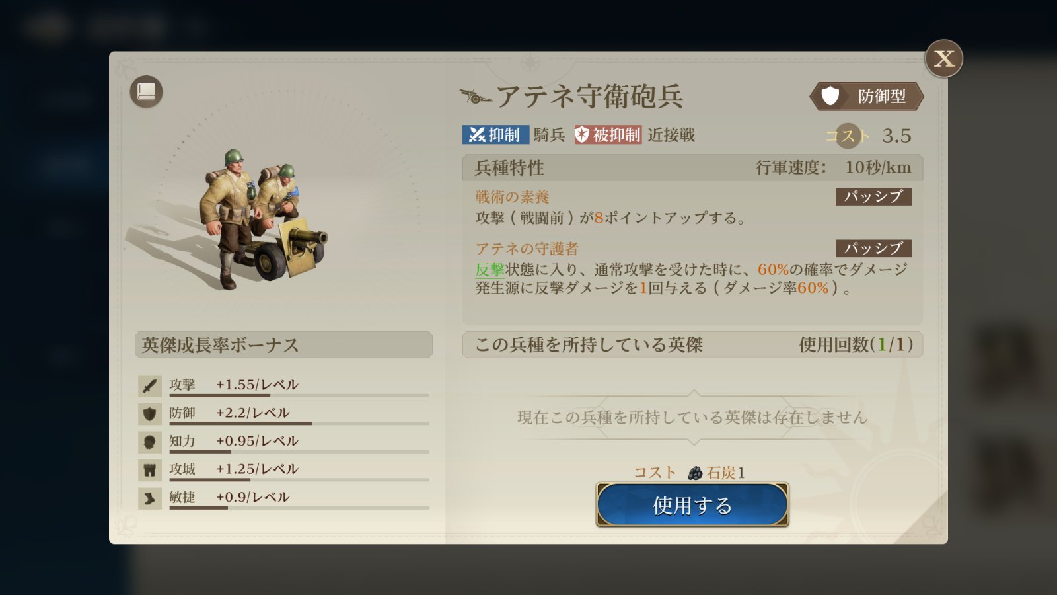Click the green 反撃 keyword link
Screen dimensions: 1057x595
[x=490, y=270]
